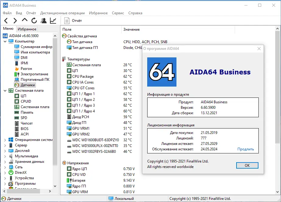The width and height of the screenshot is (281, 202).
Task: Expand the Мультимедиа tree node
Action: point(5,156)
